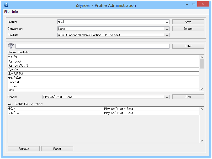The height and width of the screenshot is (159, 212).
Task: Click the iTunes Playlists scroll up arrow
Action: (202, 57)
